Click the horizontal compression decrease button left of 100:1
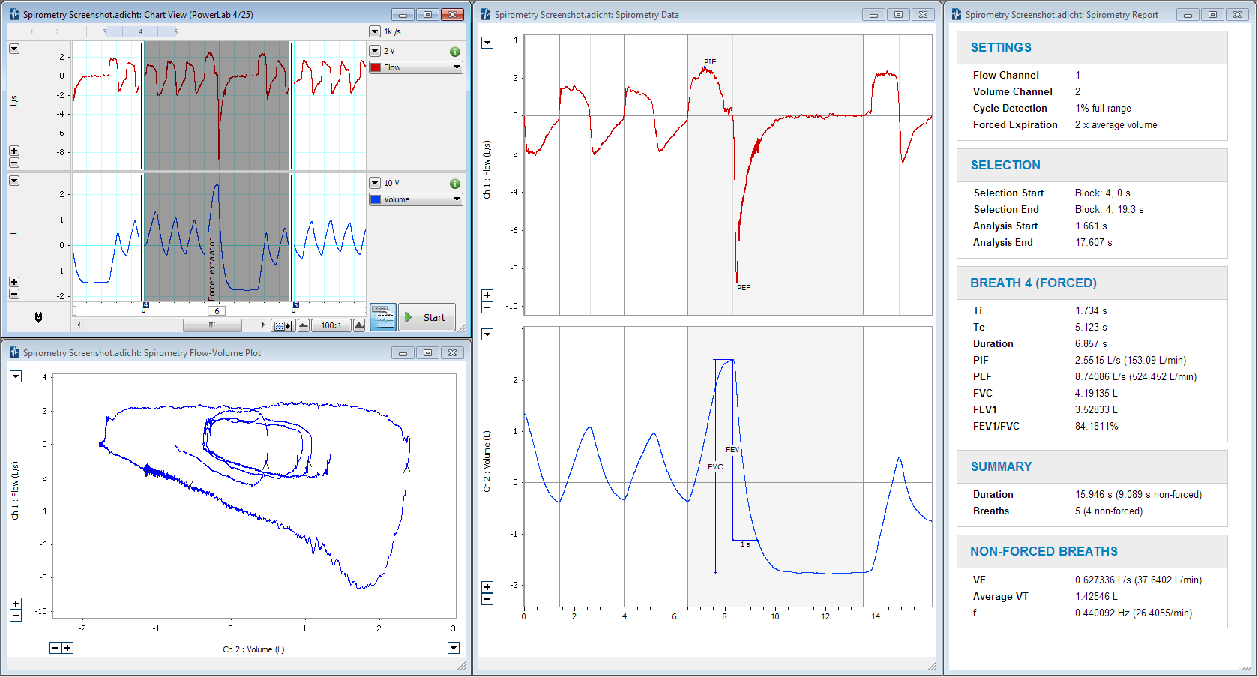The image size is (1258, 677). coord(304,325)
